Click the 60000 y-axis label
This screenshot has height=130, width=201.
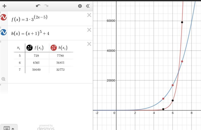111,21
